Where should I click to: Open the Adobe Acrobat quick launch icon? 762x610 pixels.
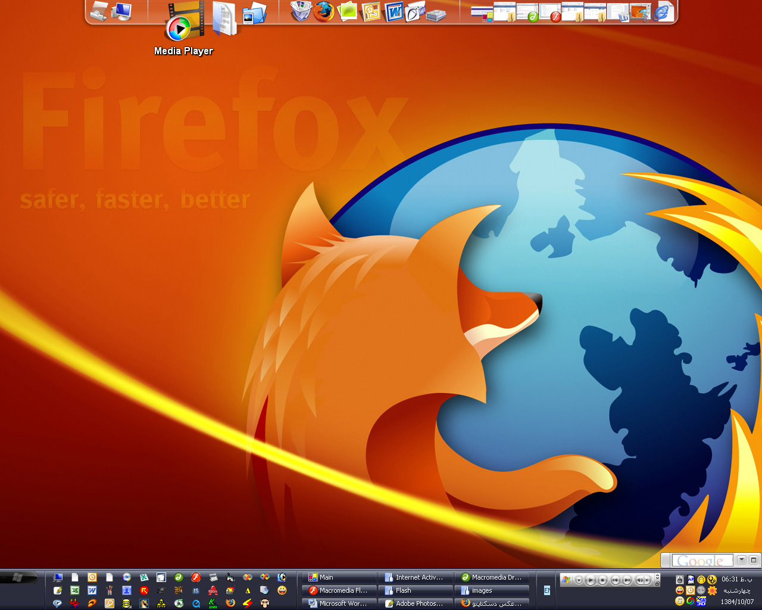(x=213, y=590)
